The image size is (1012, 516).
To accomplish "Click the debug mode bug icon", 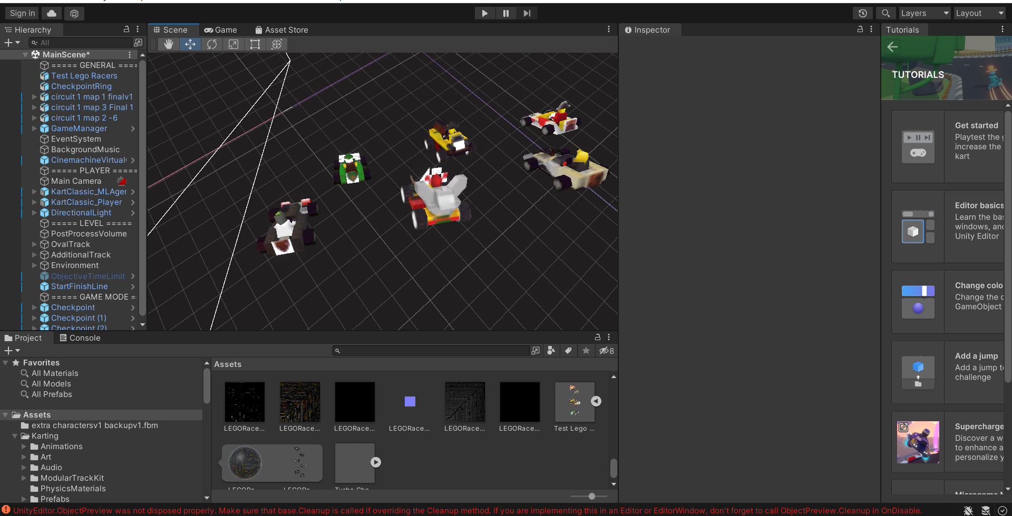I will click(x=968, y=510).
